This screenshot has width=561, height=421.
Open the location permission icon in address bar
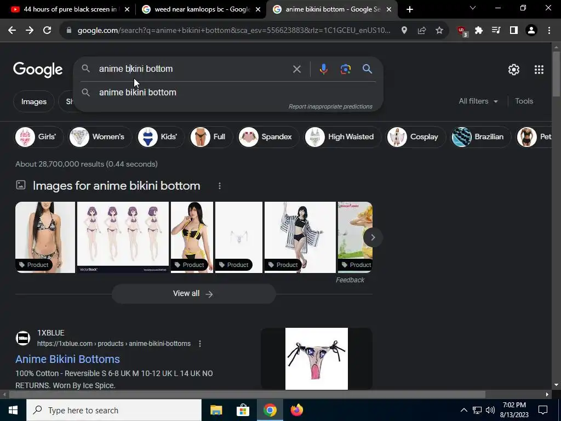(404, 31)
